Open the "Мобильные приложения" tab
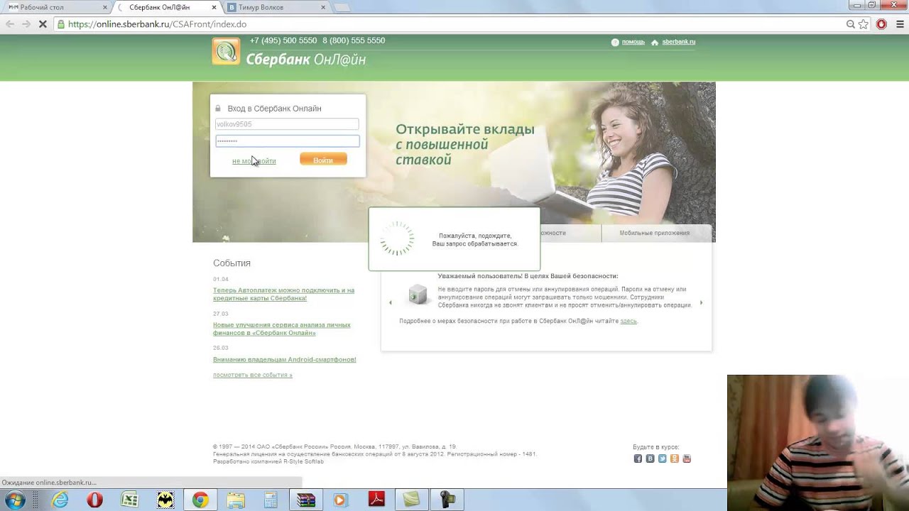This screenshot has width=909, height=511. tap(654, 233)
